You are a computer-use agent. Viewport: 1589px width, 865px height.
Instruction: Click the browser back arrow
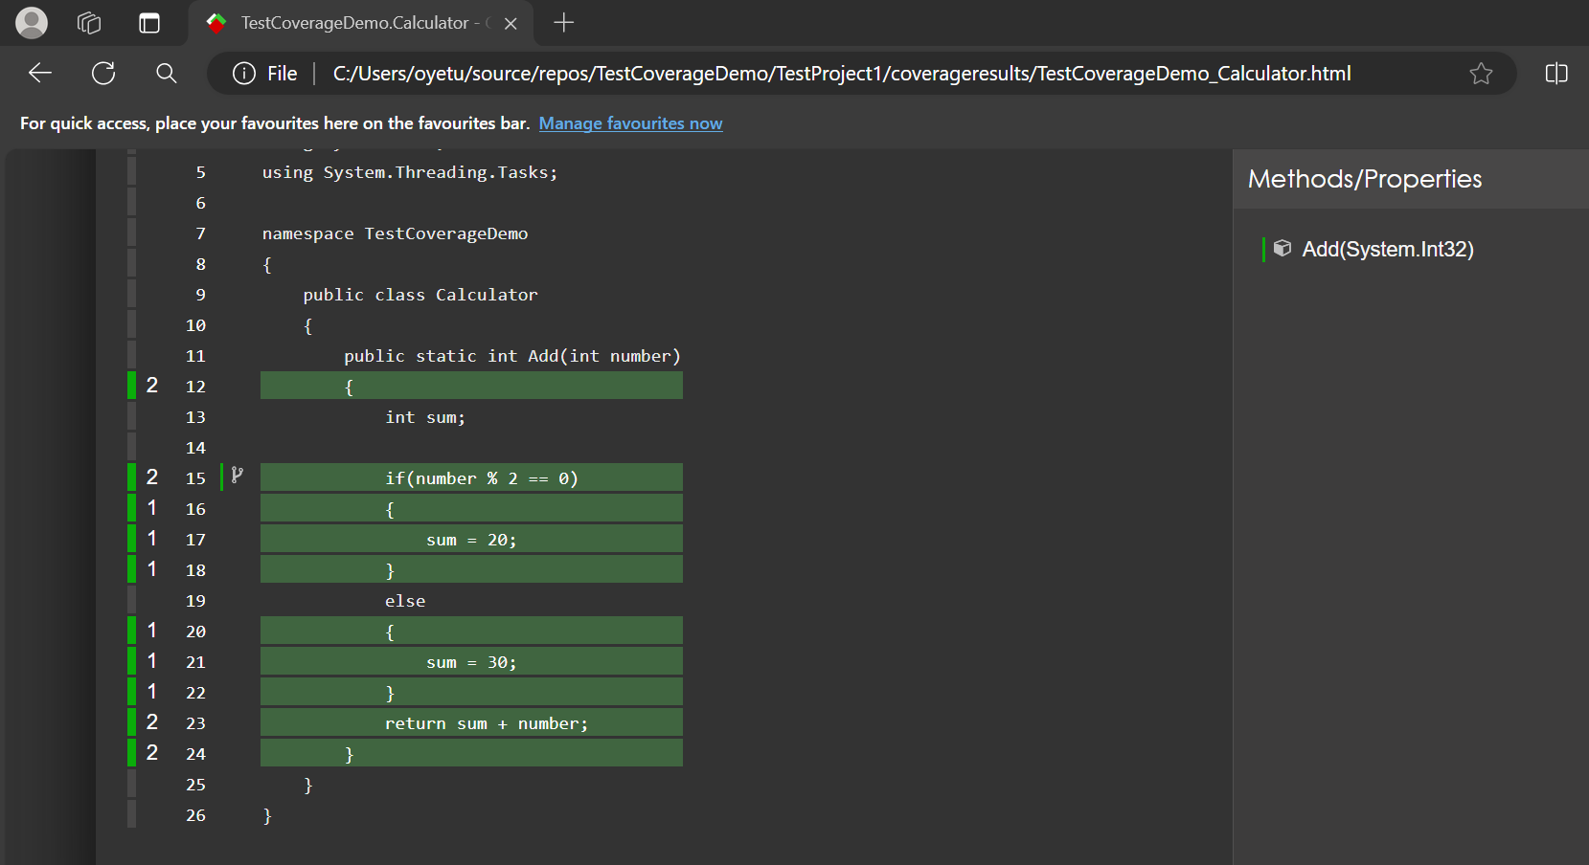tap(39, 73)
